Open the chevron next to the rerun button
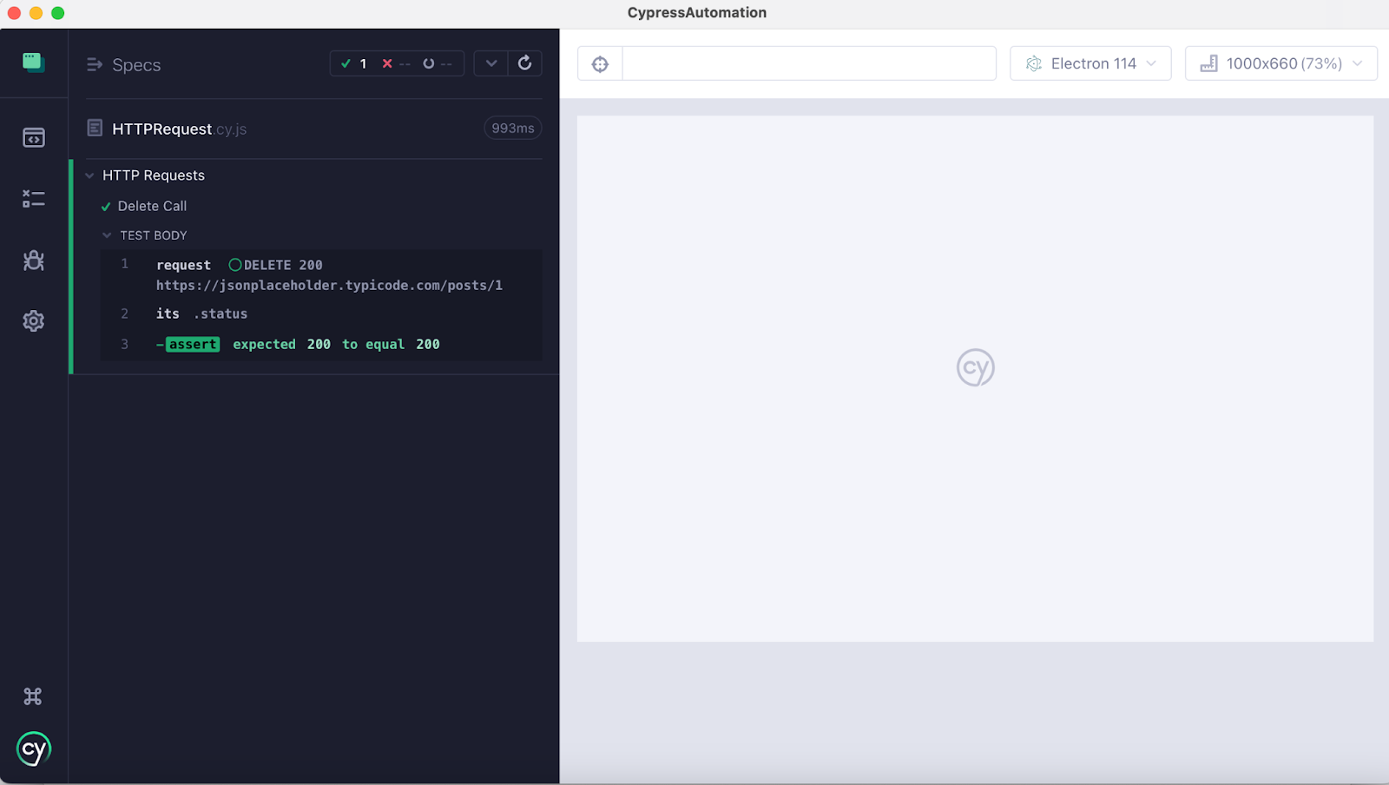The width and height of the screenshot is (1389, 785). tap(490, 63)
